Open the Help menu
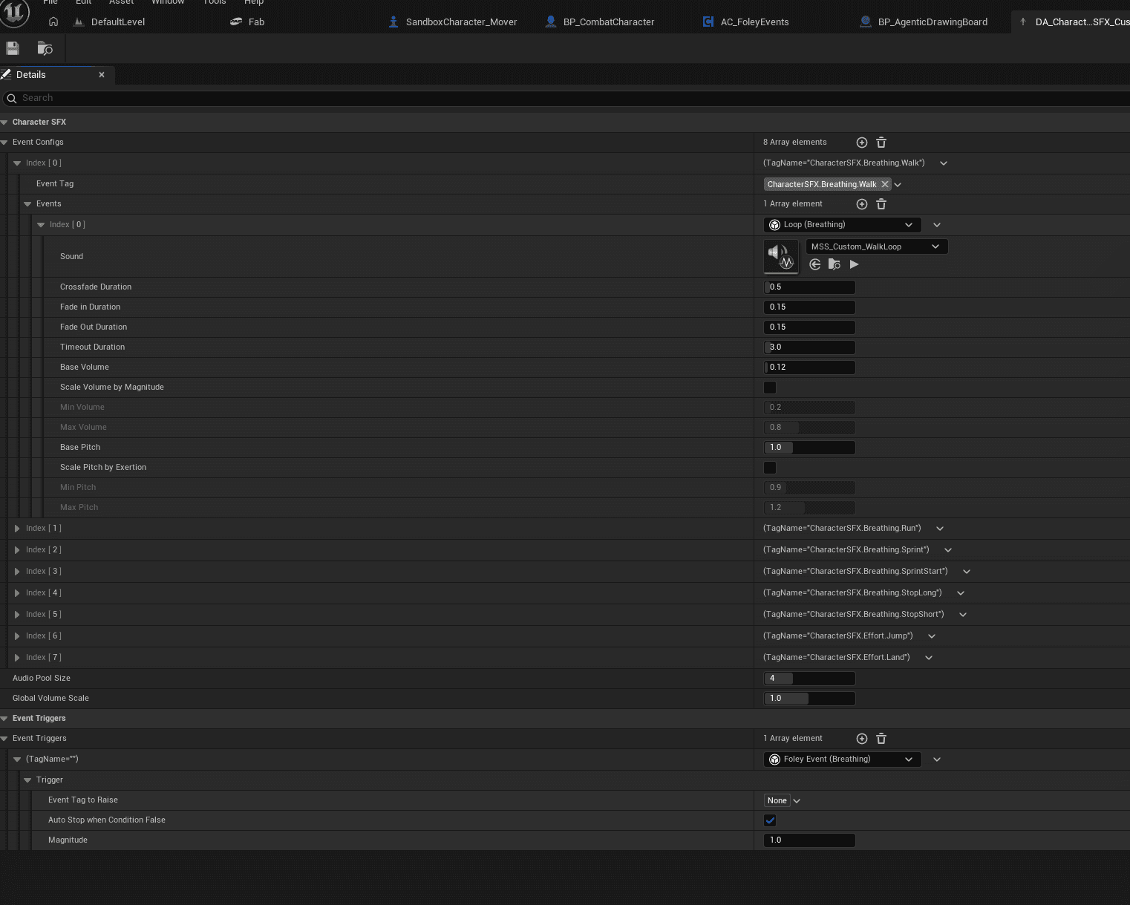1130x905 pixels. pos(254,3)
